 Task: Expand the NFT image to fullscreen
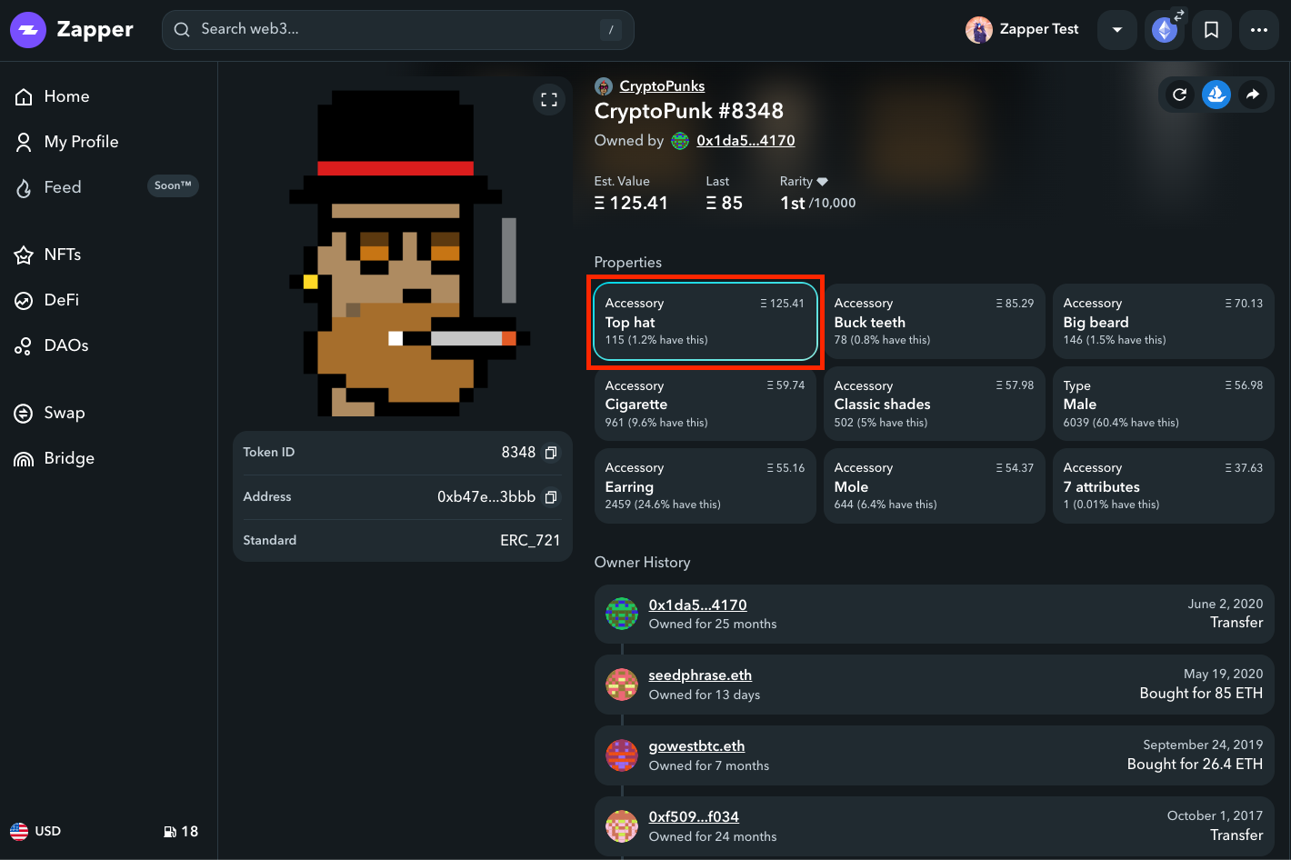[x=549, y=100]
